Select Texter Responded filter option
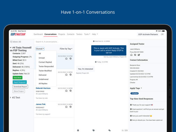The height and width of the screenshot is (132, 176). 46,66
